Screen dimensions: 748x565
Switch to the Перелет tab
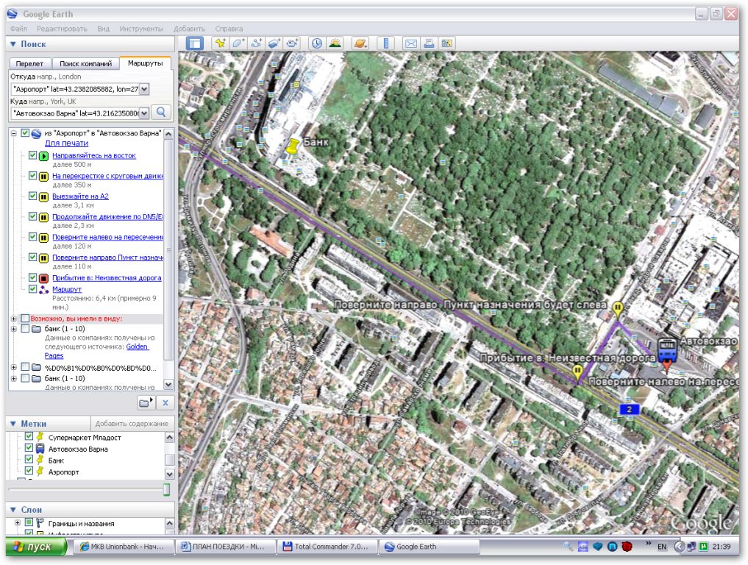pos(29,63)
